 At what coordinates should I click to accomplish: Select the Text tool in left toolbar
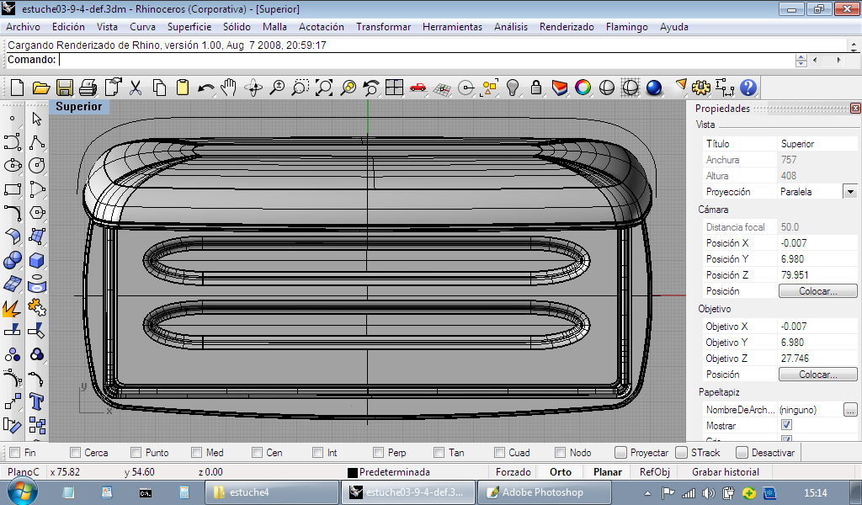36,401
